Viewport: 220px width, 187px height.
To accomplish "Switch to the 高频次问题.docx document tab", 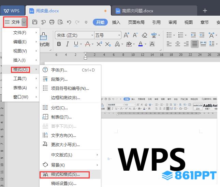I will click(154, 11).
